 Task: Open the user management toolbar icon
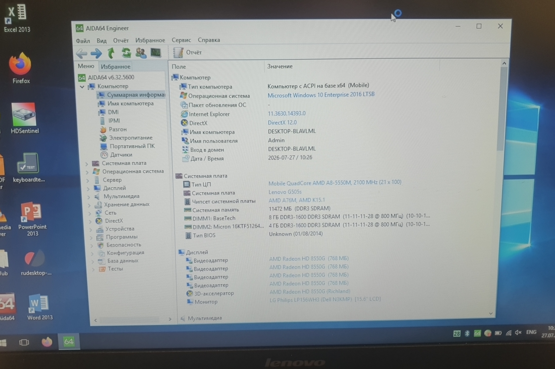tap(141, 53)
